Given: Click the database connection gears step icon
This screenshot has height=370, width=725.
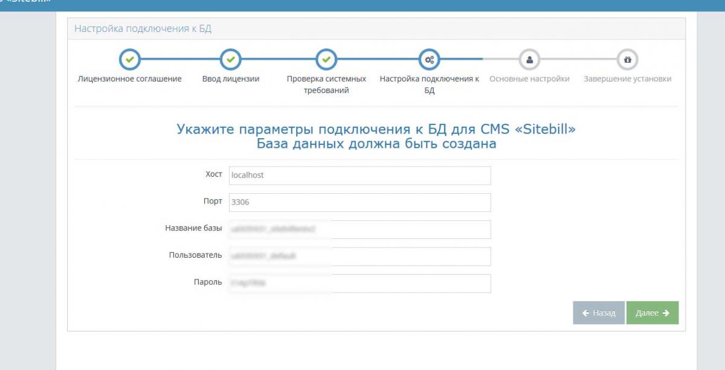Looking at the screenshot, I should tap(430, 59).
